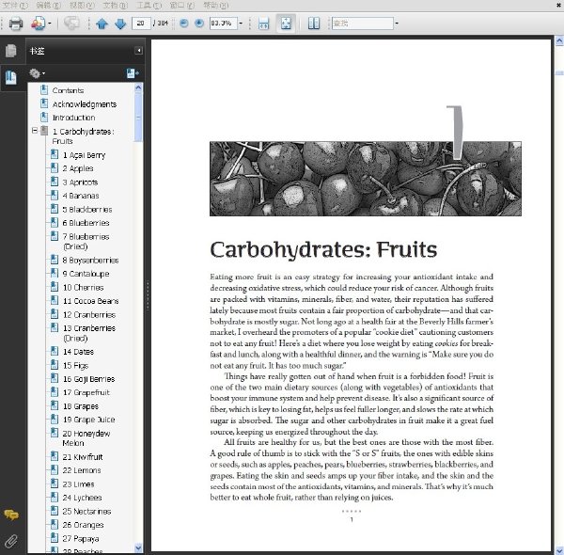Click bookmark icon beside '8 Boysenberries'

pos(55,260)
